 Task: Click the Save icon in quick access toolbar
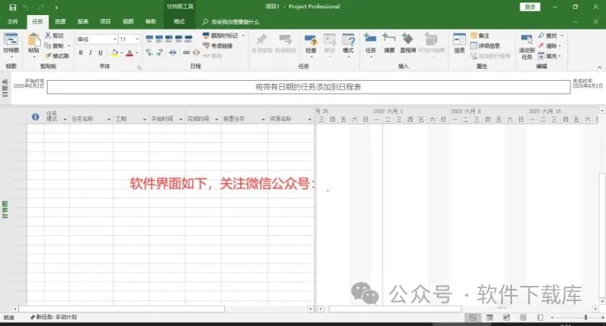(x=12, y=7)
